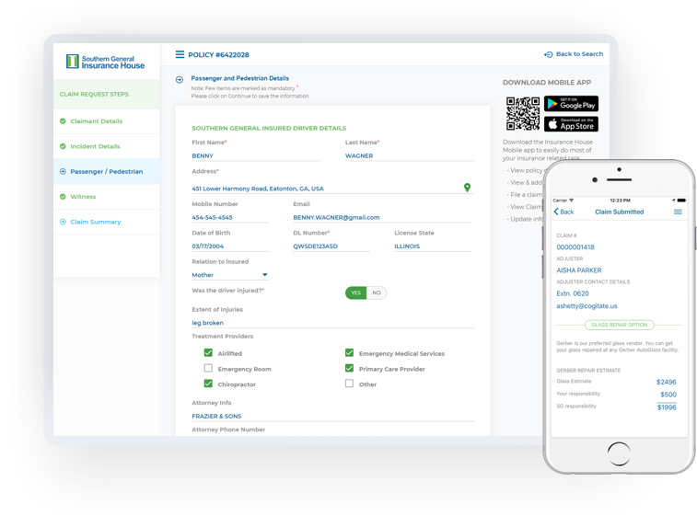Tap the phone battery status icon

[681, 200]
